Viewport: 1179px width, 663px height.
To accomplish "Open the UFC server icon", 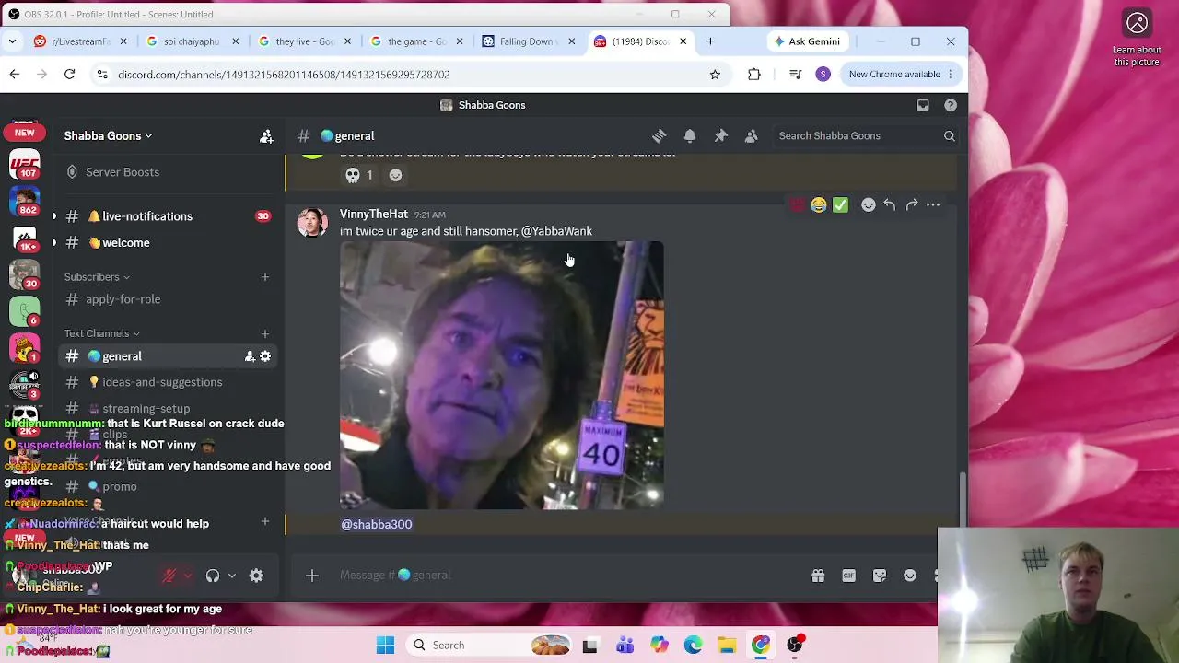I will pos(25,166).
